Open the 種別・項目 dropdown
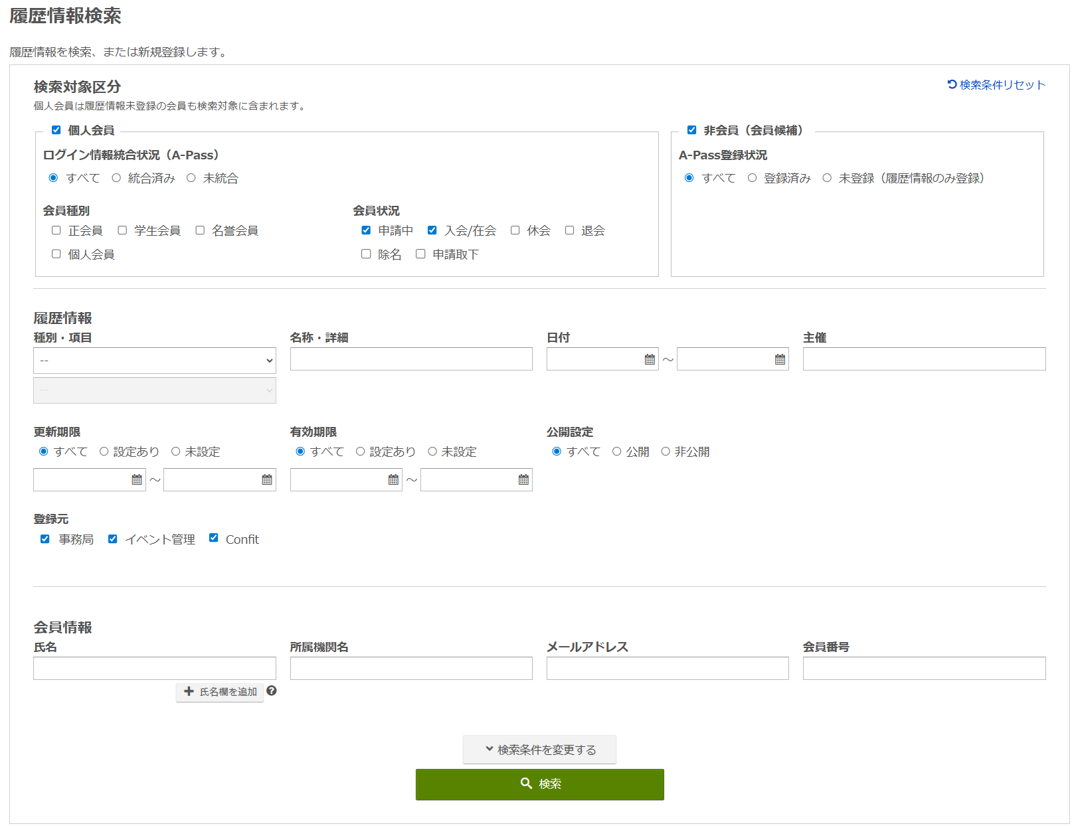The image size is (1072, 828). [x=154, y=361]
